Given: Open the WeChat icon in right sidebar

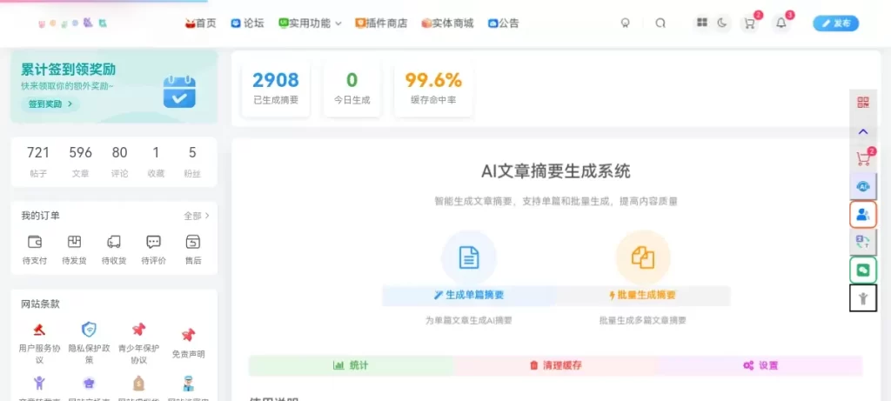Looking at the screenshot, I should [x=862, y=271].
